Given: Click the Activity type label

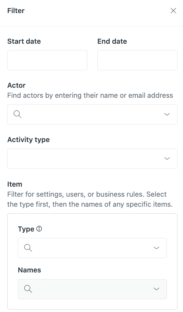Looking at the screenshot, I should pos(28,140).
